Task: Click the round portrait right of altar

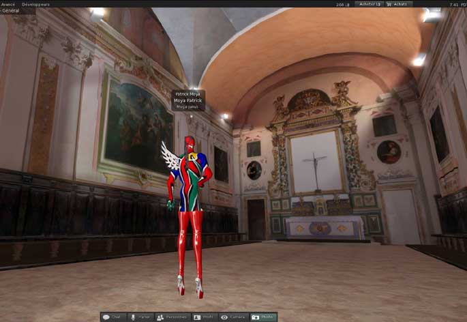Action: coord(389,151)
